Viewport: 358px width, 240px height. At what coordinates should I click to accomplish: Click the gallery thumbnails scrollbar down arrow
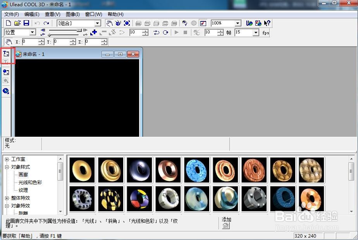pyautogui.click(x=351, y=212)
